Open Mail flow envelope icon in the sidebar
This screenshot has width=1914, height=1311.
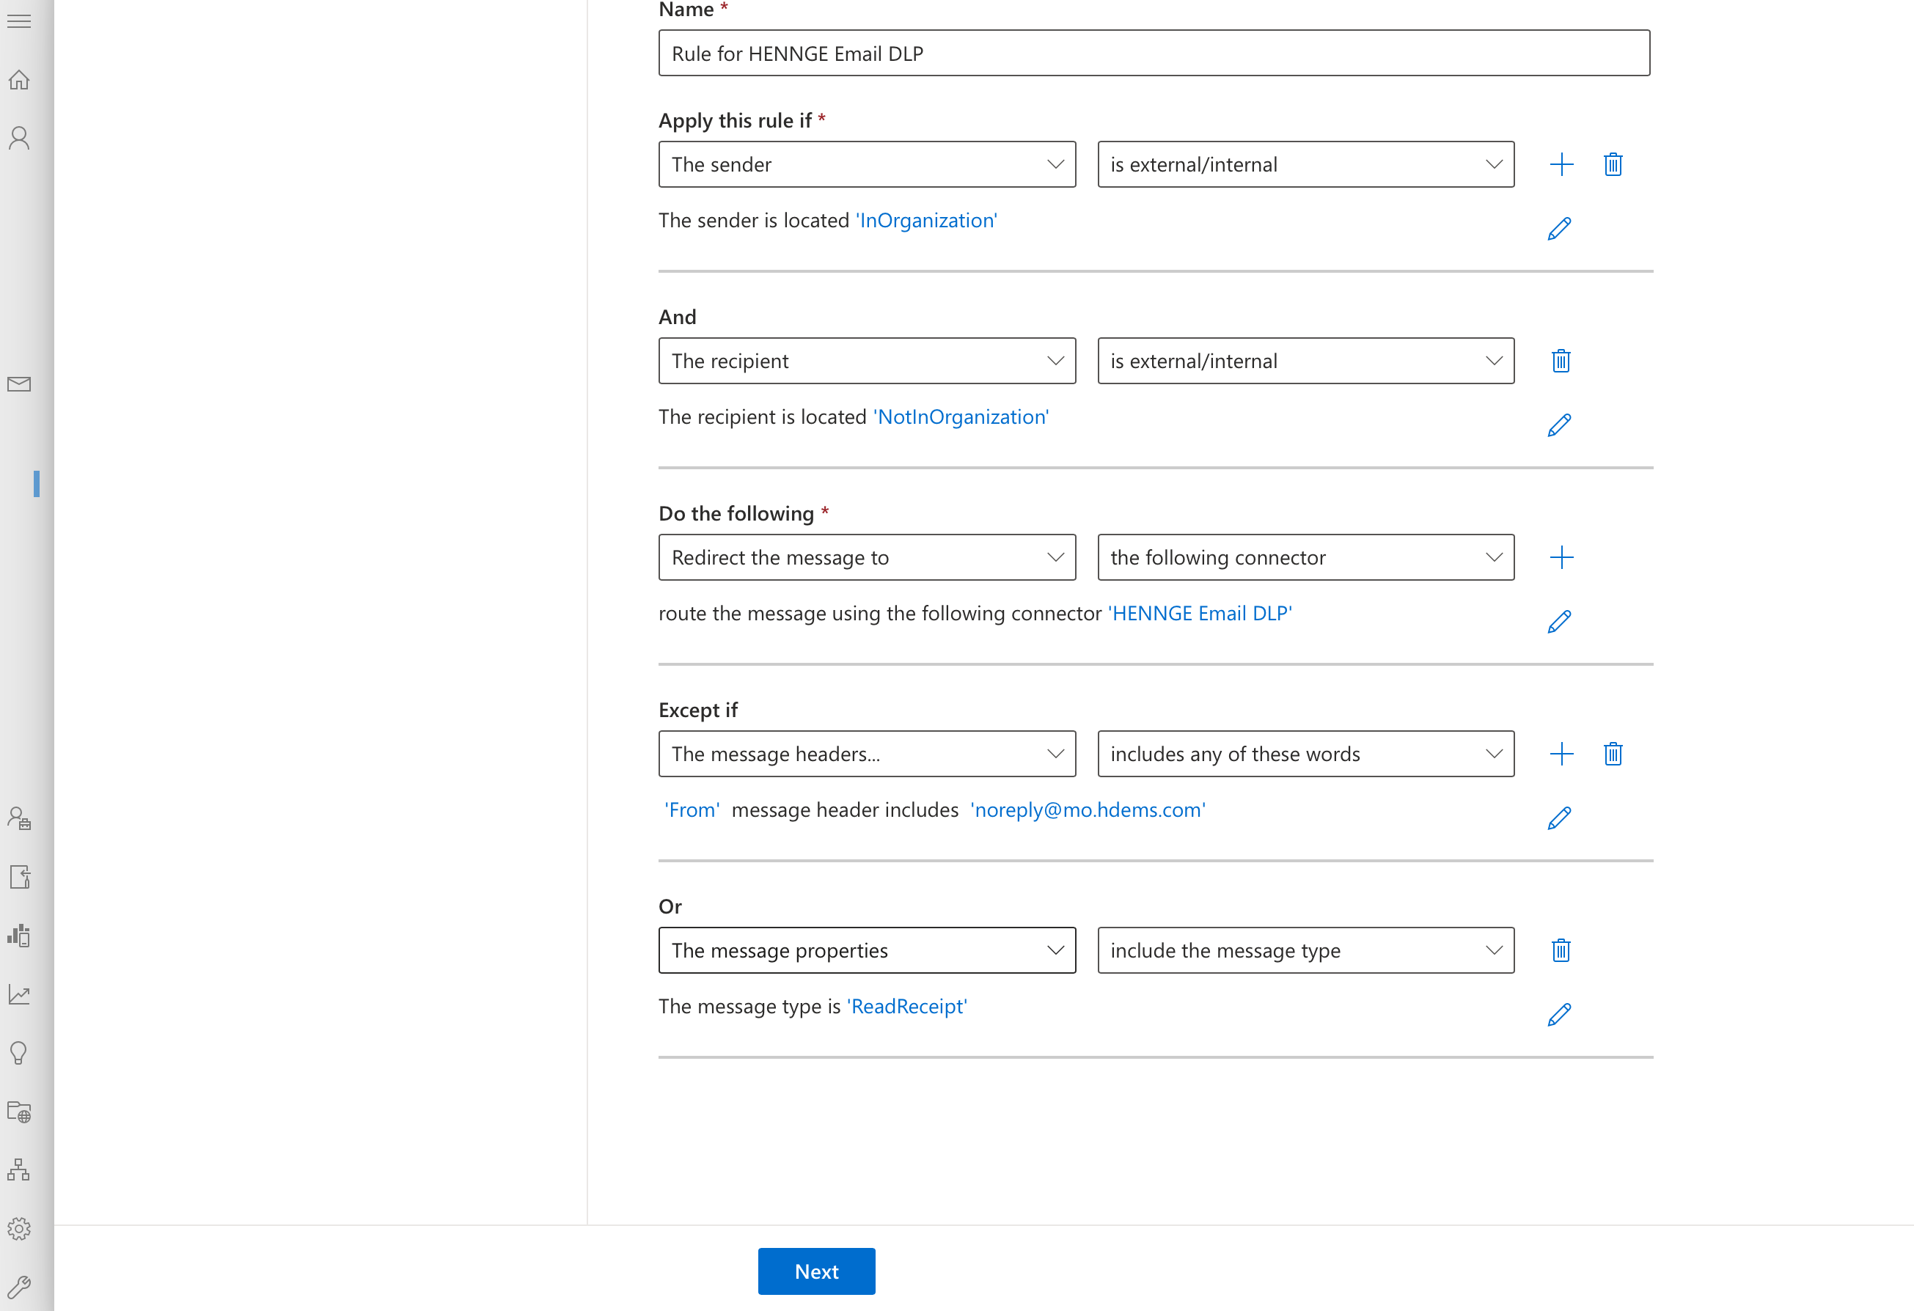pos(19,383)
